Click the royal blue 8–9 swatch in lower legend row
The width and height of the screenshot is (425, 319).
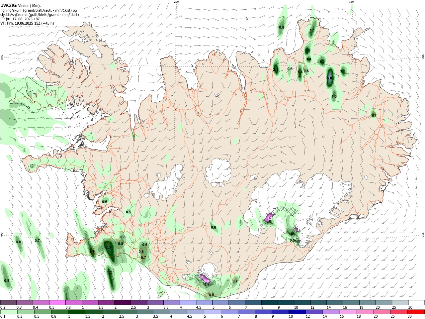point(264,312)
